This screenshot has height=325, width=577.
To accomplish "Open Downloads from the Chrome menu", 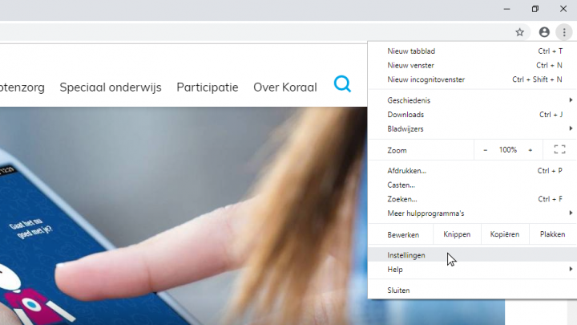I will pyautogui.click(x=473, y=115).
